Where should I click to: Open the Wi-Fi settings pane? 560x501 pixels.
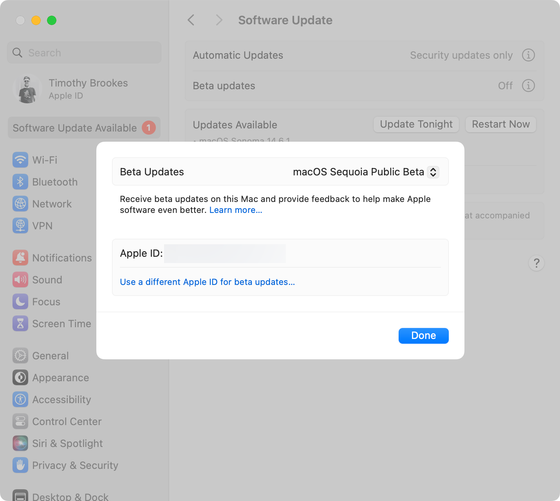point(45,160)
